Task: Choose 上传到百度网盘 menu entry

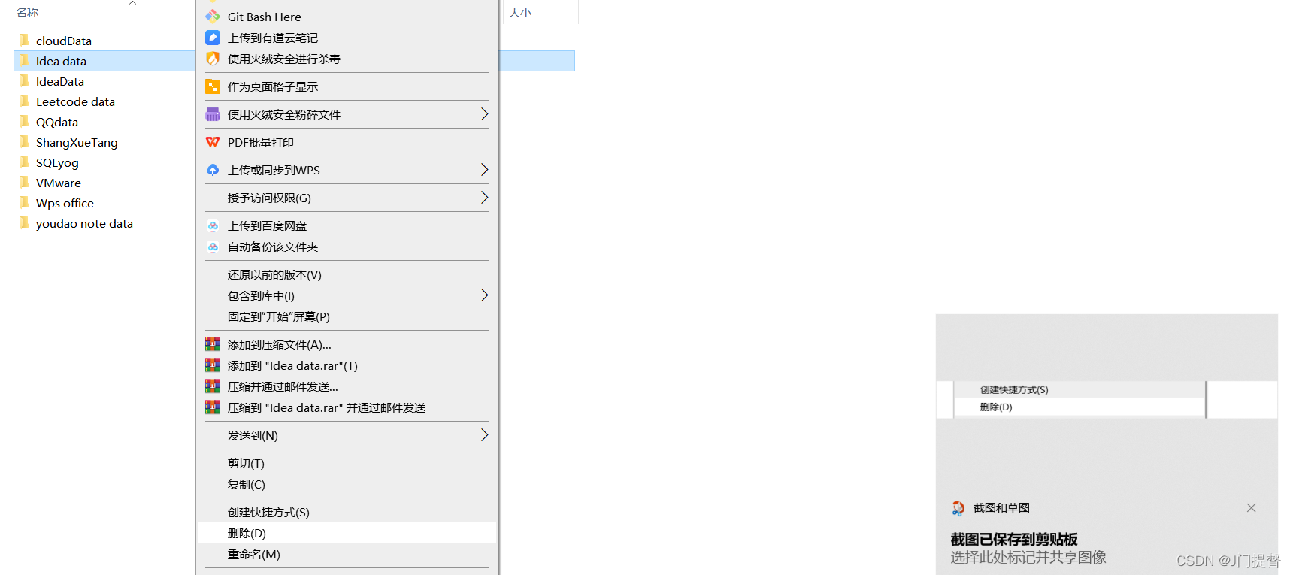Action: (347, 225)
